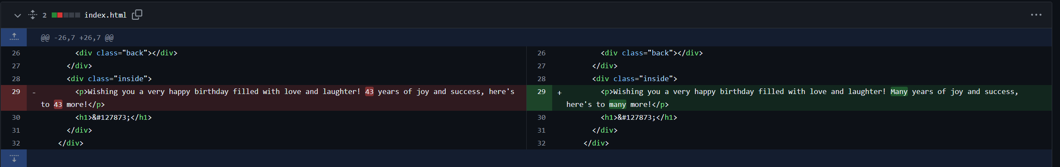Click second highlighted "43" before "more!"

(58, 105)
